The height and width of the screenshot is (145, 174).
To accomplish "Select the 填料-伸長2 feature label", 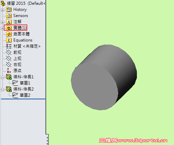I will point(23,89).
